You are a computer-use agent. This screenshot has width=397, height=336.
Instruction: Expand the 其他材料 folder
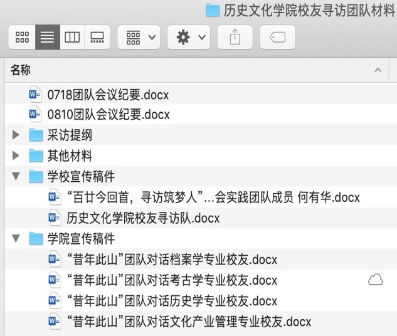(16, 155)
